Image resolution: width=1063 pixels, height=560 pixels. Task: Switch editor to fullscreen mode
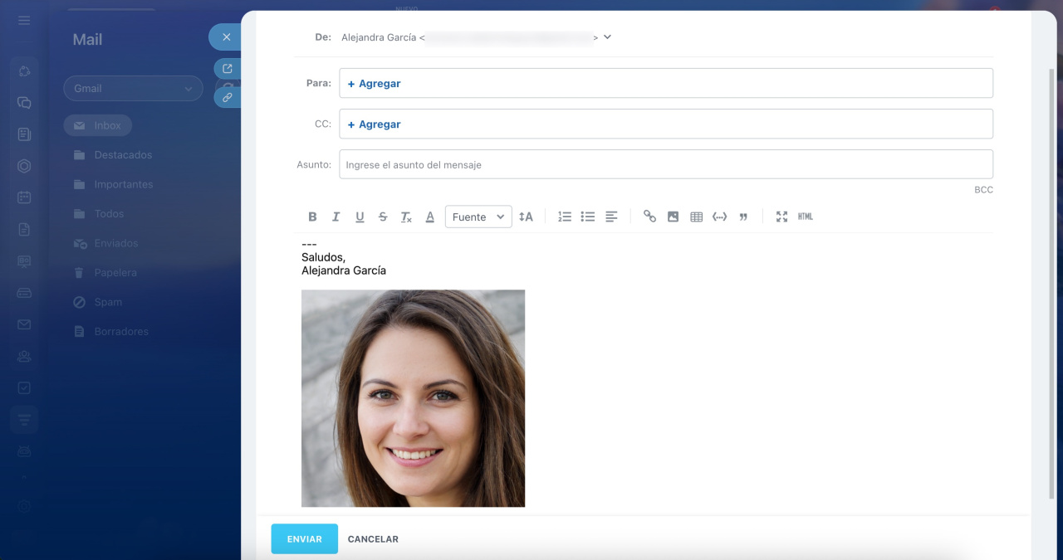tap(781, 217)
